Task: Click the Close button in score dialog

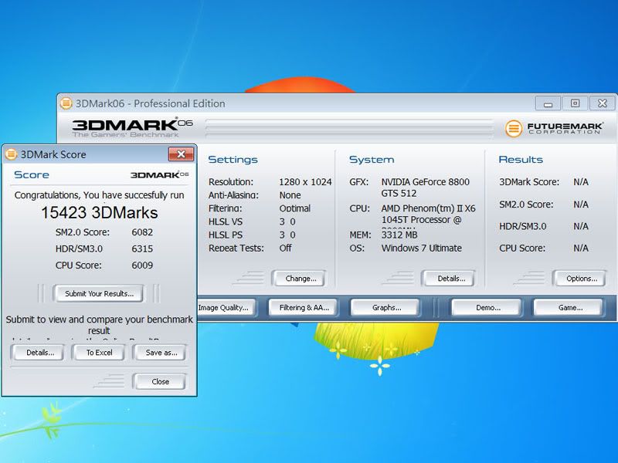Action: pos(160,381)
